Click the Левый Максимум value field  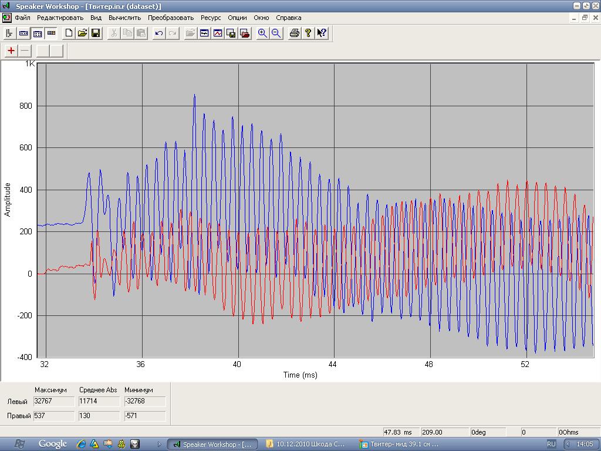[54, 401]
